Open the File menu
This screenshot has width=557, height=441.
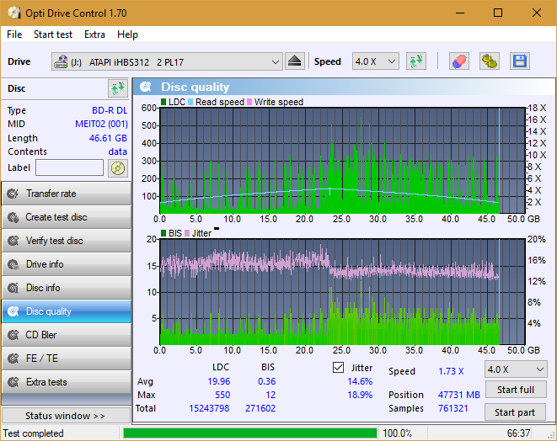(14, 35)
